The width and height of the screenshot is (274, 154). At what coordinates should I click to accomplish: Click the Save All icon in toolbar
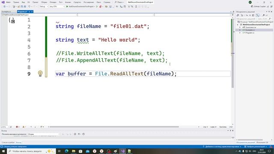coord(25,6)
